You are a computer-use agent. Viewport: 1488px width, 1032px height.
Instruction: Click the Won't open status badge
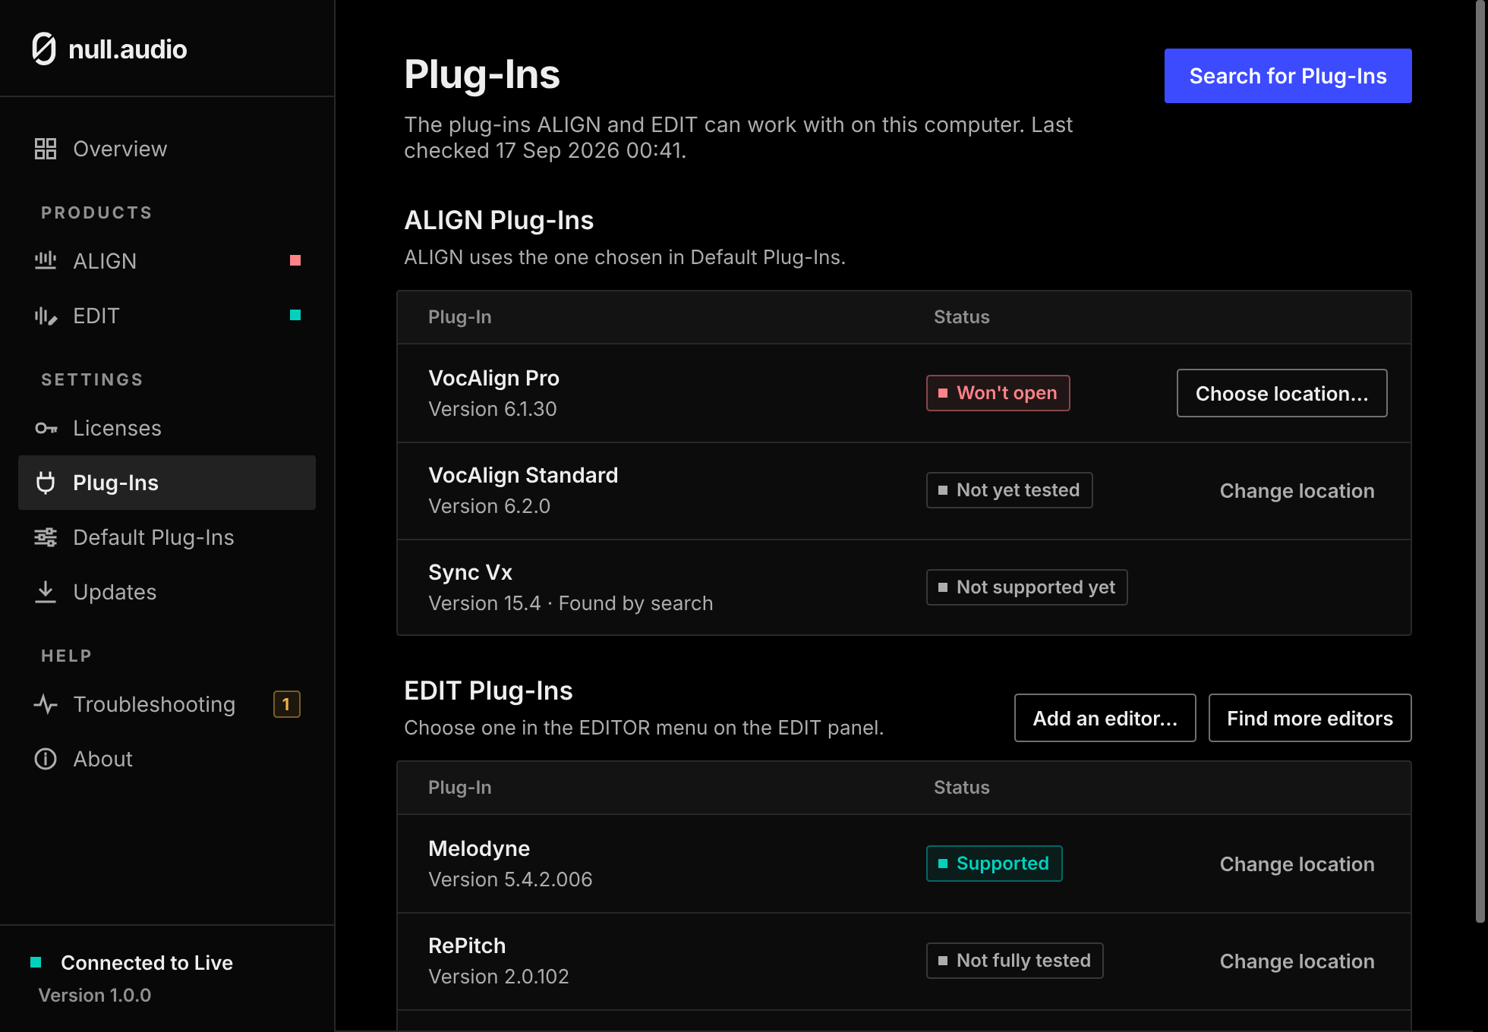[x=998, y=393]
